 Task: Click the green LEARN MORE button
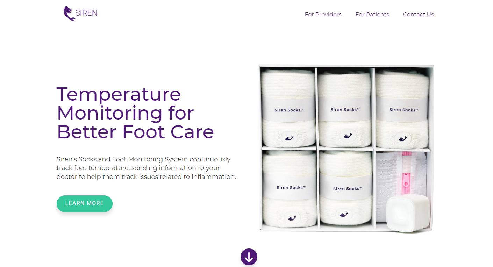pyautogui.click(x=85, y=203)
